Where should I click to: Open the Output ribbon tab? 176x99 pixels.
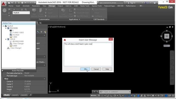click(x=60, y=6)
